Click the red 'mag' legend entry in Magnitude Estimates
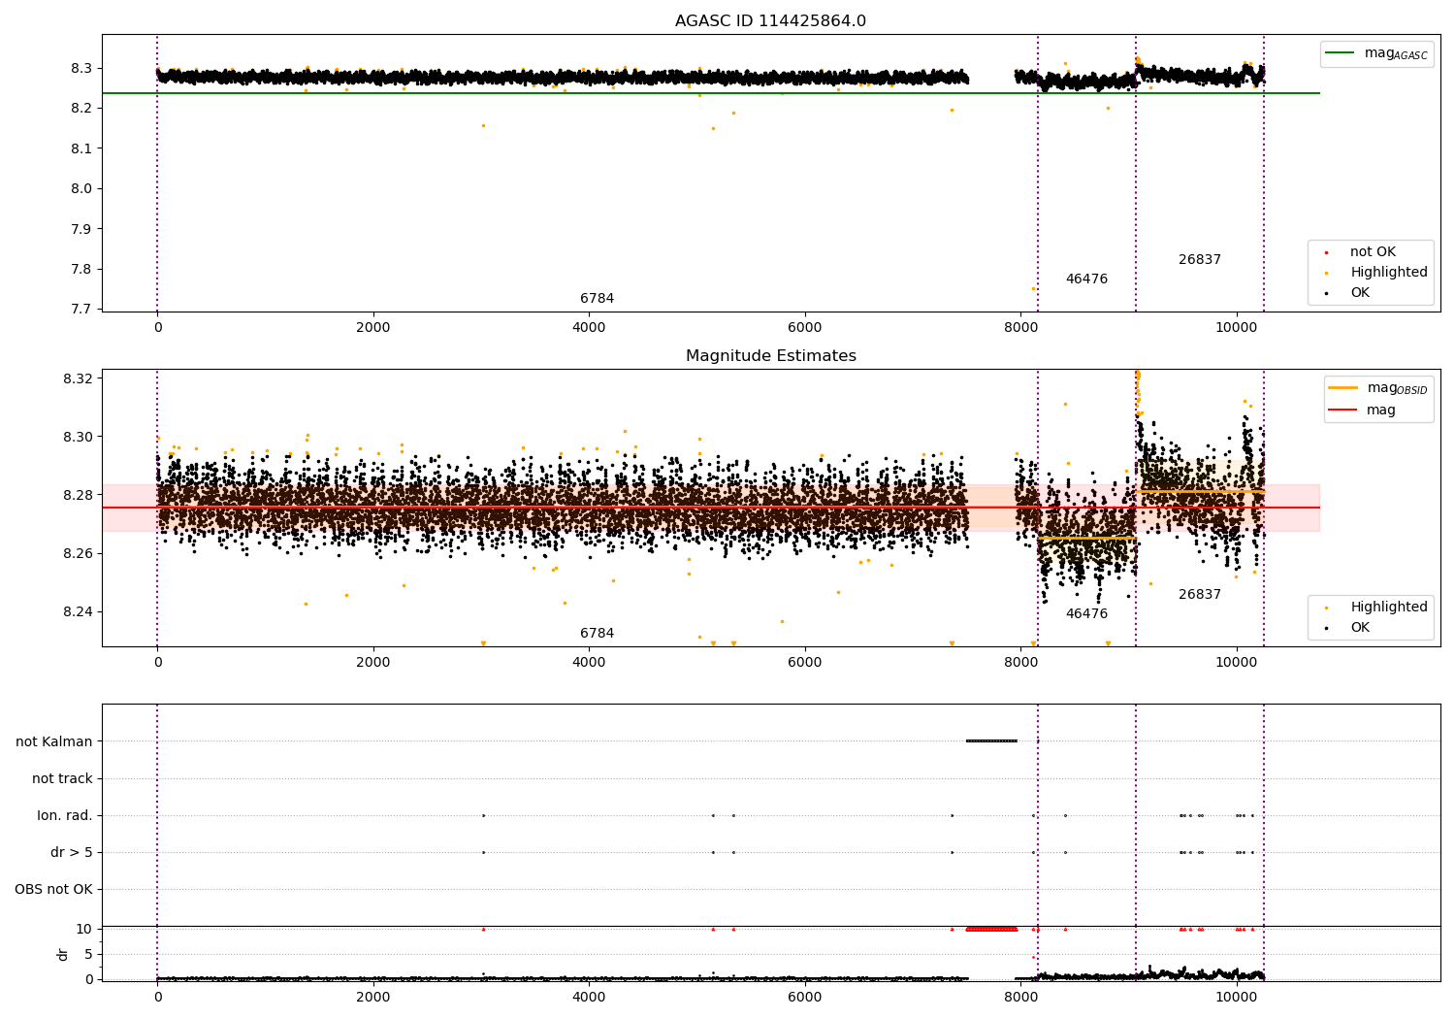Image resolution: width=1455 pixels, height=1019 pixels. pyautogui.click(x=1362, y=411)
